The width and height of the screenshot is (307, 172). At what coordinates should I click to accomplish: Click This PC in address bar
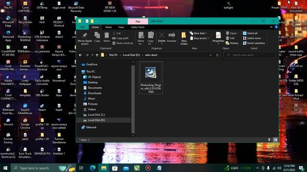click(x=113, y=55)
